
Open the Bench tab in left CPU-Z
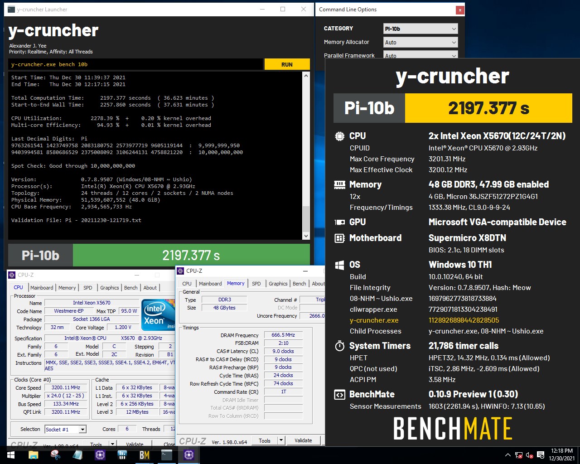click(131, 288)
